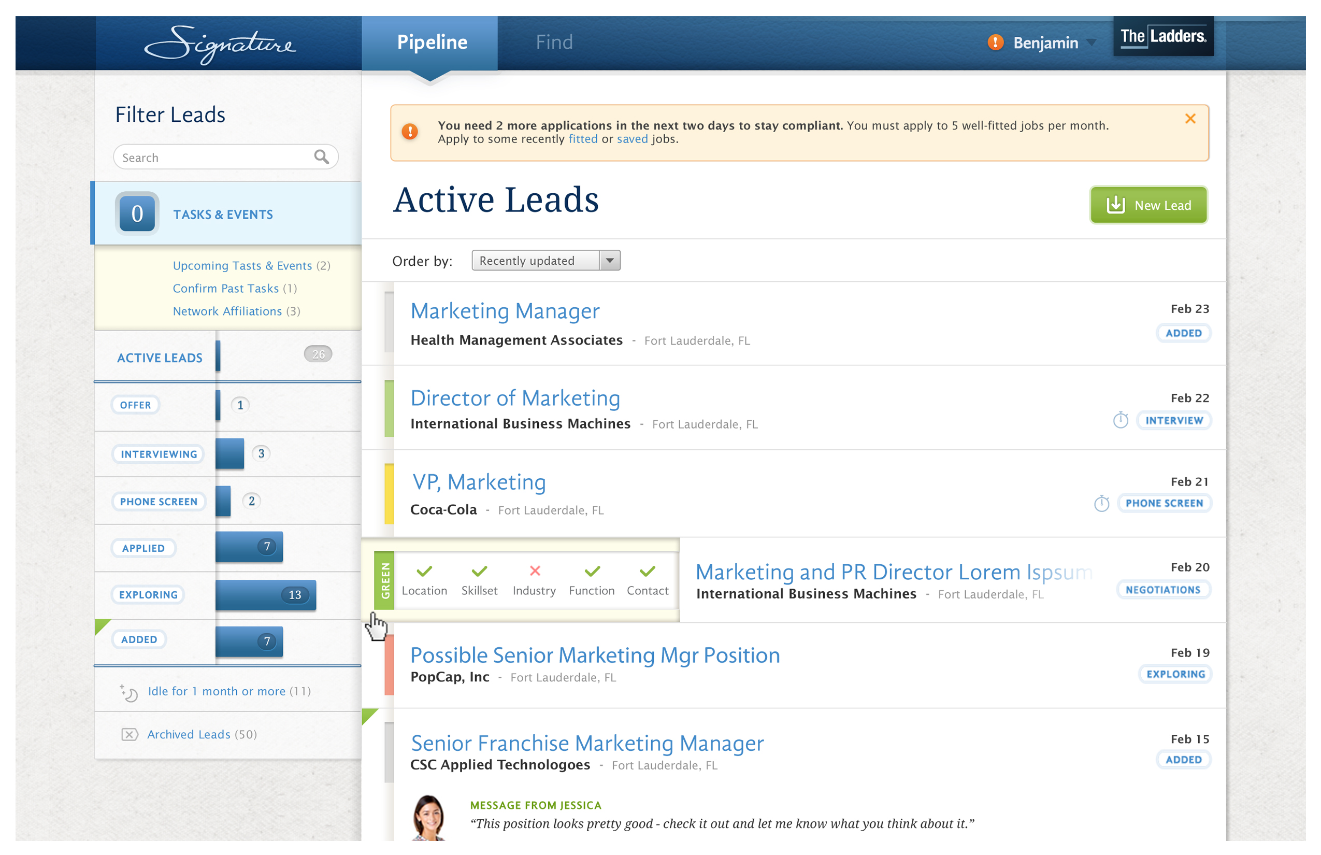Open TheLadders logo link
Screen dimensions: 1321x855
click(1163, 37)
